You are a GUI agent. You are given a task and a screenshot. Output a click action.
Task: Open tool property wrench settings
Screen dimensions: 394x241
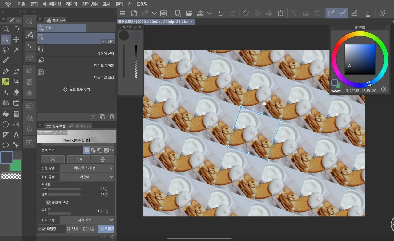pos(112,237)
